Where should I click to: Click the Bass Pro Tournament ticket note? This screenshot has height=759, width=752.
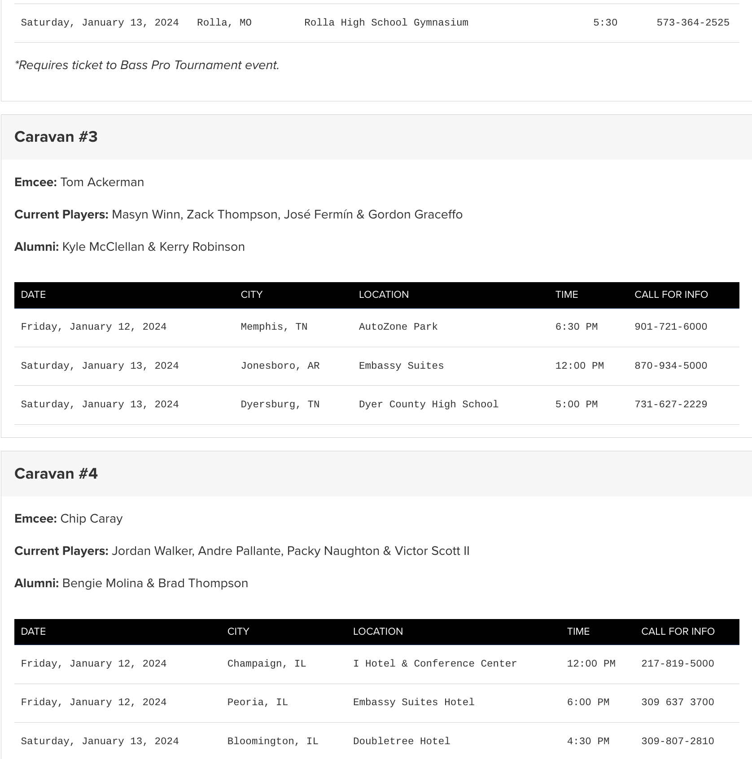pos(147,65)
